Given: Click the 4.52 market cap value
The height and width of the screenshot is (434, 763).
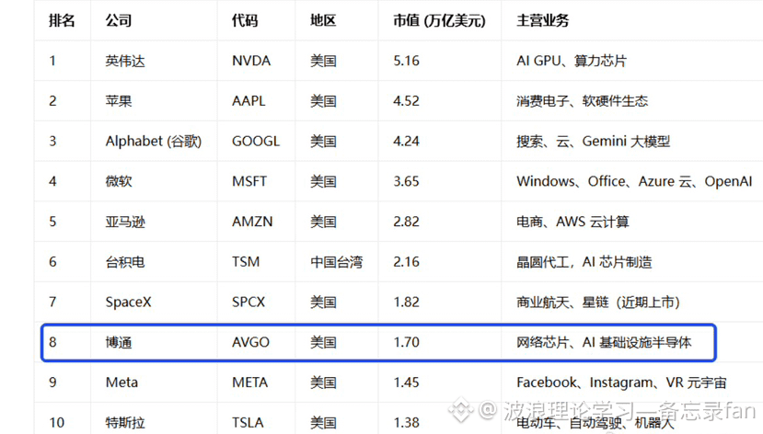Looking at the screenshot, I should coord(406,101).
